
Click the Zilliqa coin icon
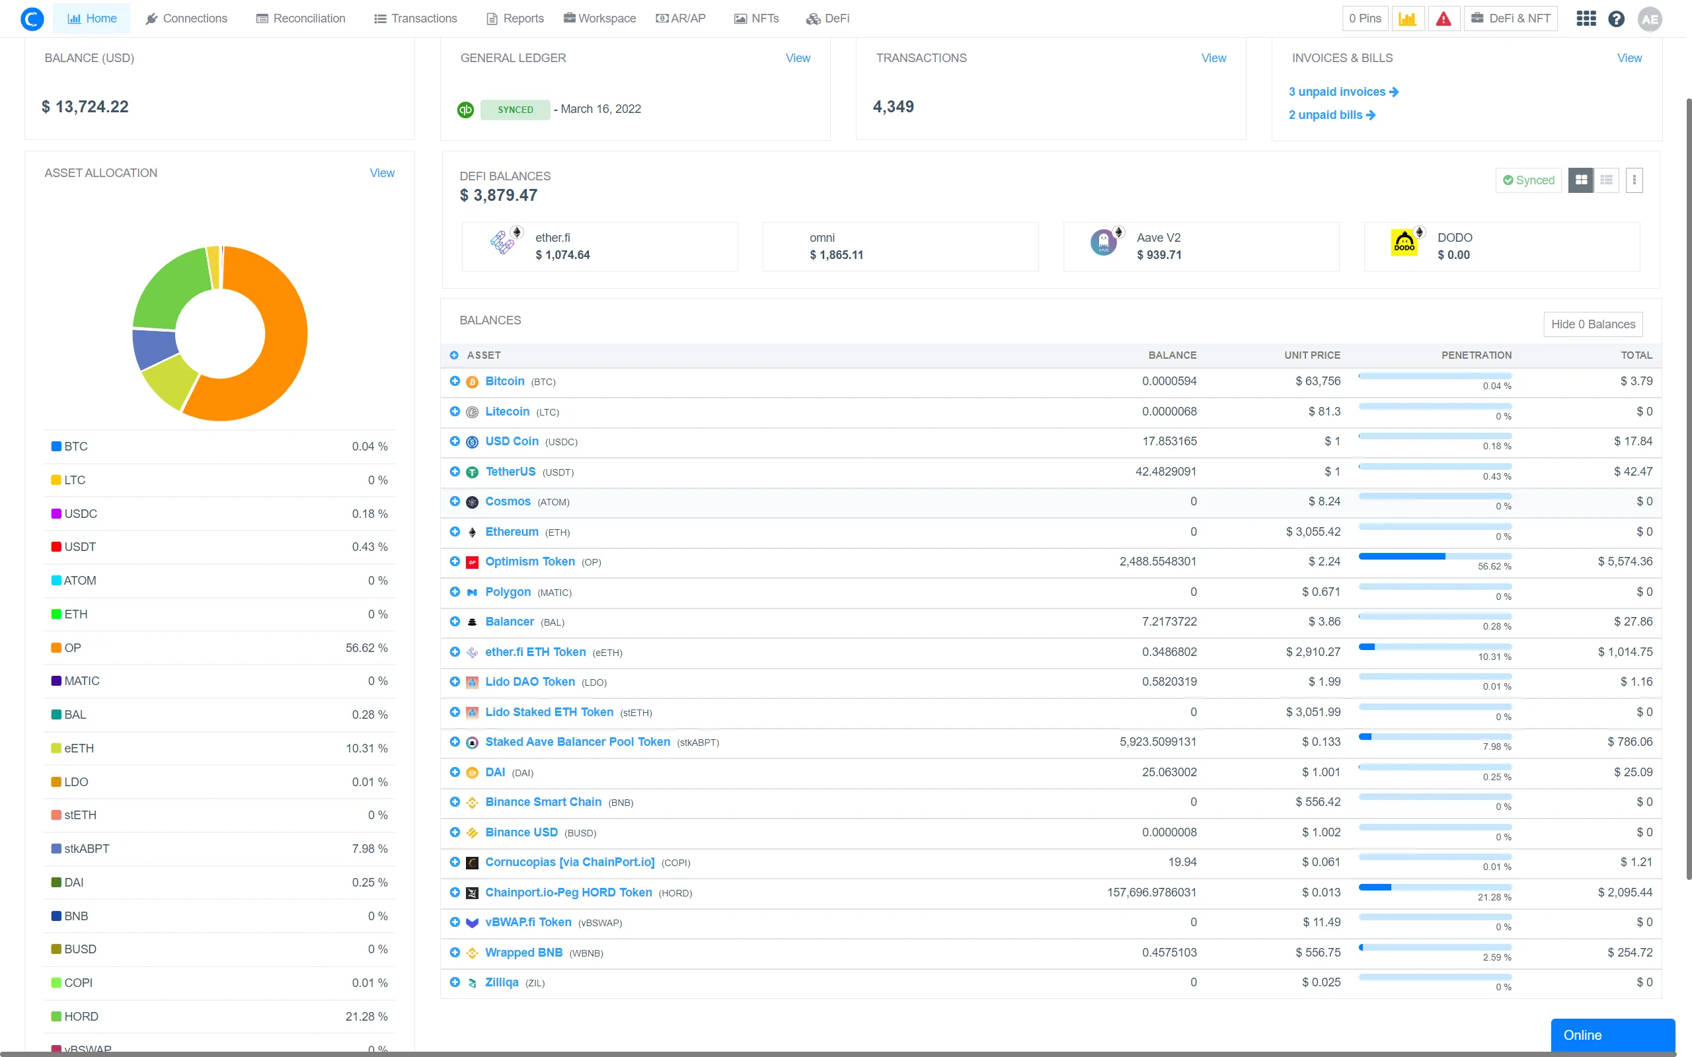[472, 983]
